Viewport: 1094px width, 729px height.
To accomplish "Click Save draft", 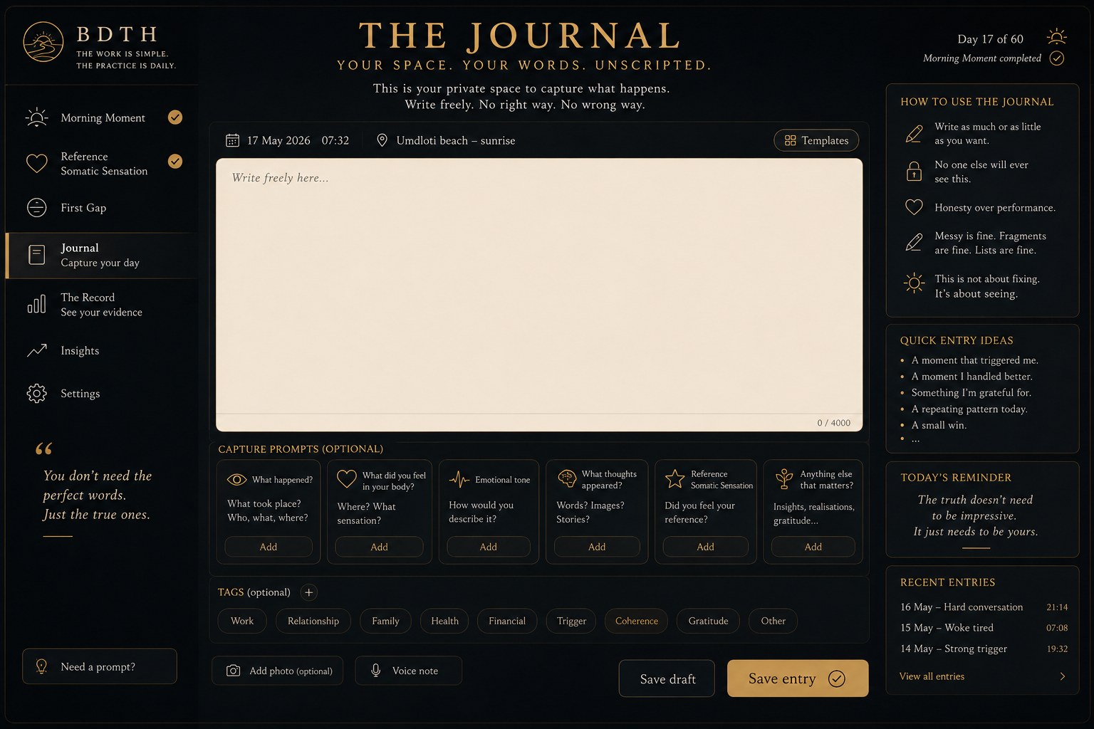I will tap(667, 678).
